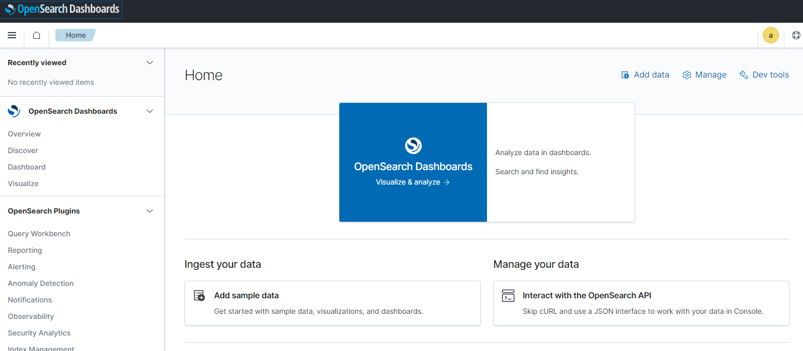The width and height of the screenshot is (803, 351).
Task: Collapse the OpenSearch Plugins nav group
Action: coord(150,211)
